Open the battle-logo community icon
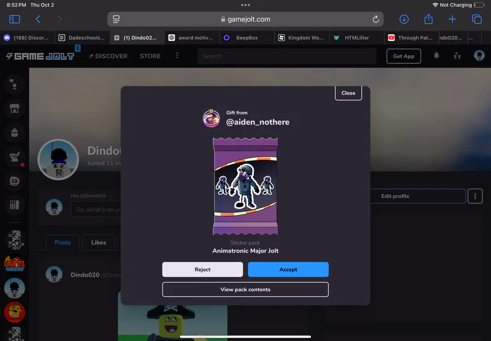Viewport: 491px width, 341px height. (14, 264)
